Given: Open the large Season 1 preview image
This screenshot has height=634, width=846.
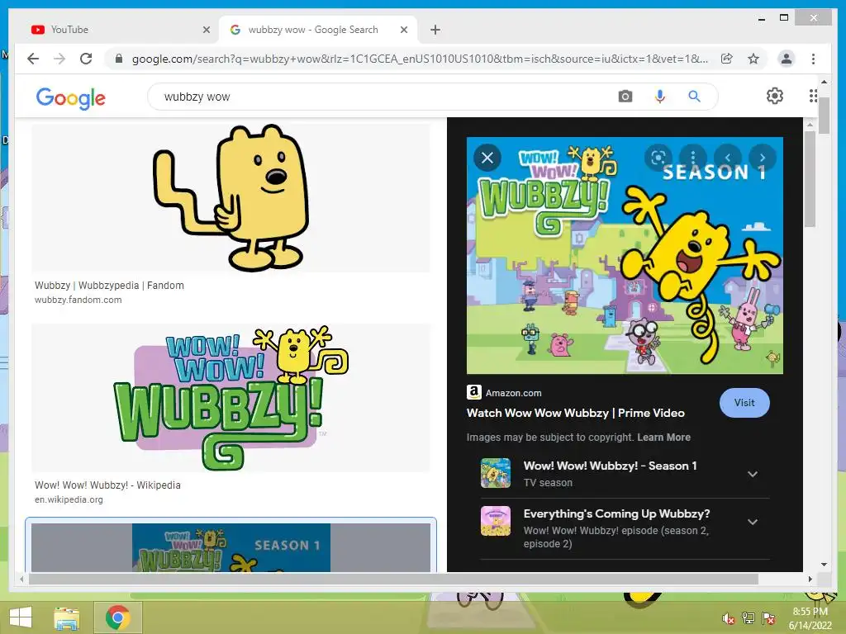Looking at the screenshot, I should pyautogui.click(x=625, y=255).
